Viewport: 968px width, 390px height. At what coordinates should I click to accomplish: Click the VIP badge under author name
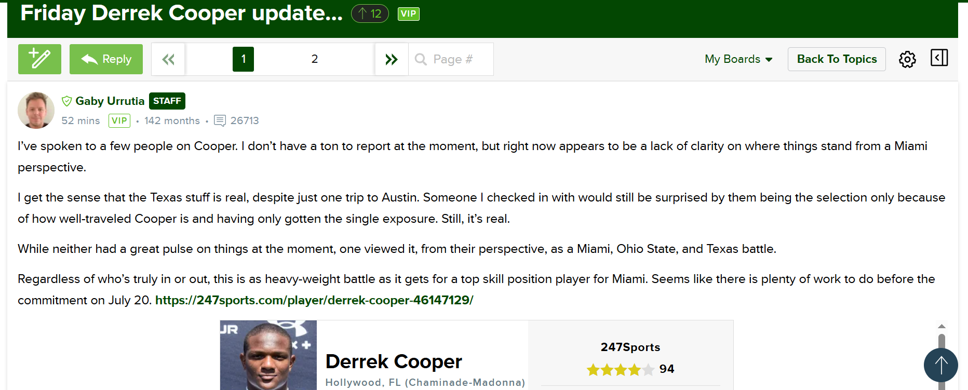tap(119, 120)
